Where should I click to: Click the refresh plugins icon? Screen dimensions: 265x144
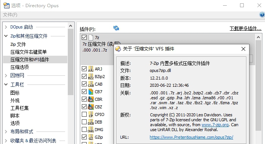point(116,28)
